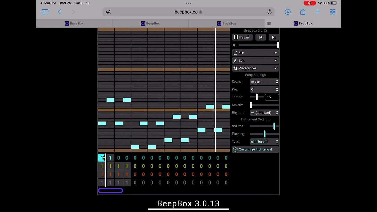
Task: Click the Song Settings heading
Action: [255, 75]
